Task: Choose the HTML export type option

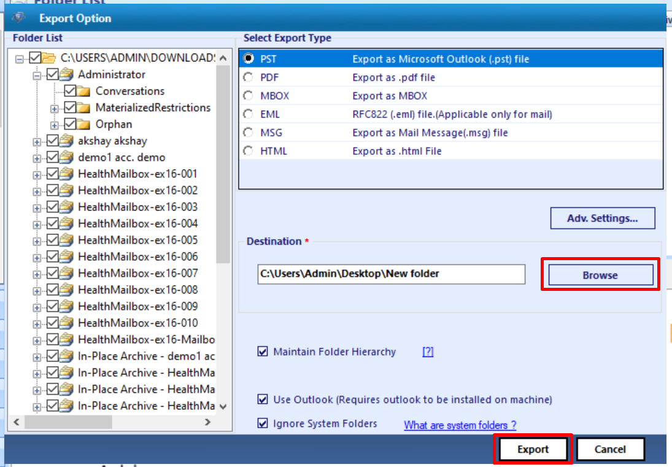Action: point(249,151)
